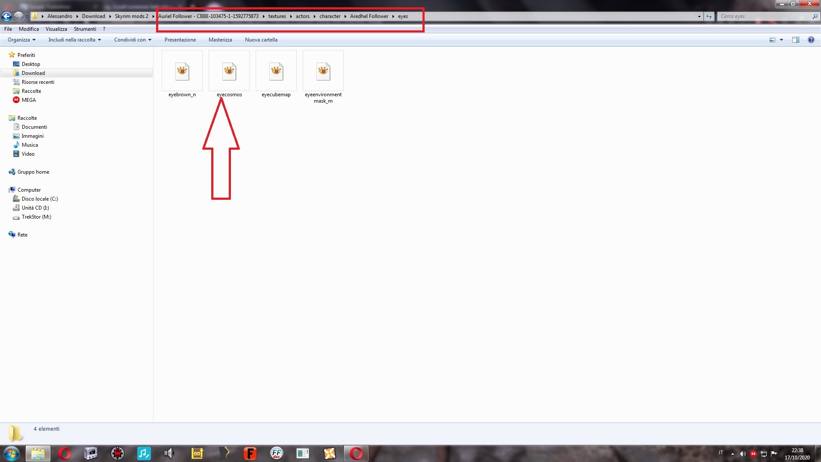Viewport: 821px width, 462px height.
Task: Open TrekStor (M:) drive
Action: coord(36,217)
